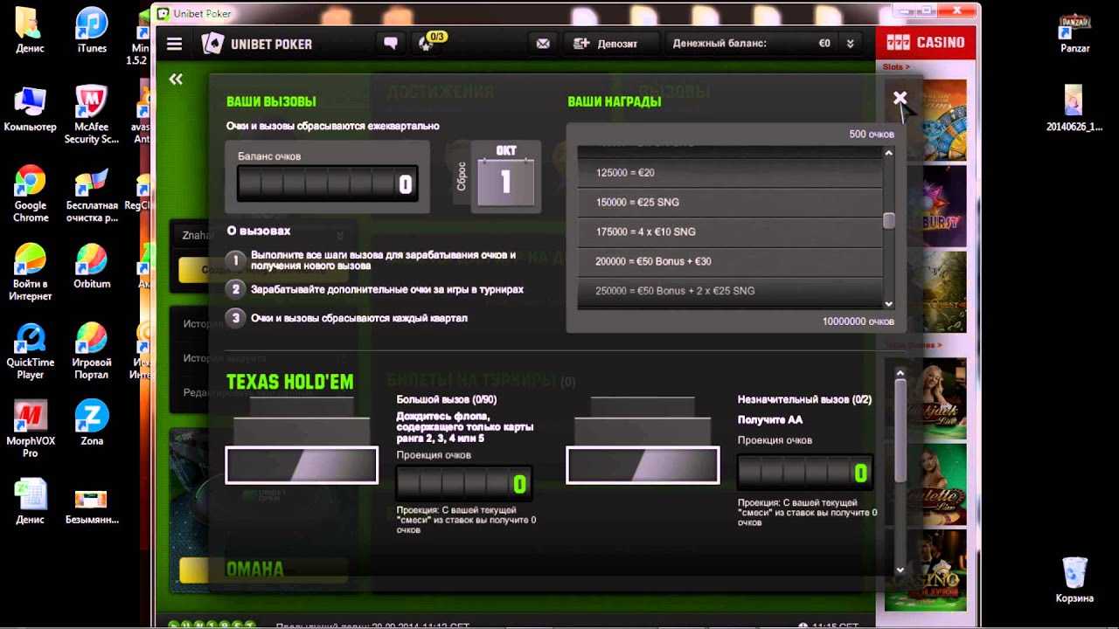The image size is (1119, 629).
Task: Open the iTunes desktop icon
Action: [92, 31]
